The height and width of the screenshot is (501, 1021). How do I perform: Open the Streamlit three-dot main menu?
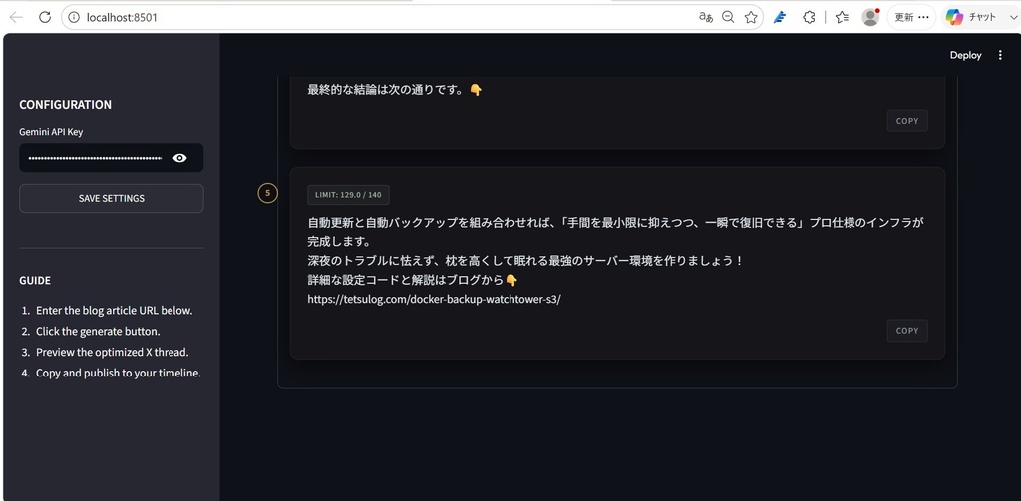[x=1000, y=56]
